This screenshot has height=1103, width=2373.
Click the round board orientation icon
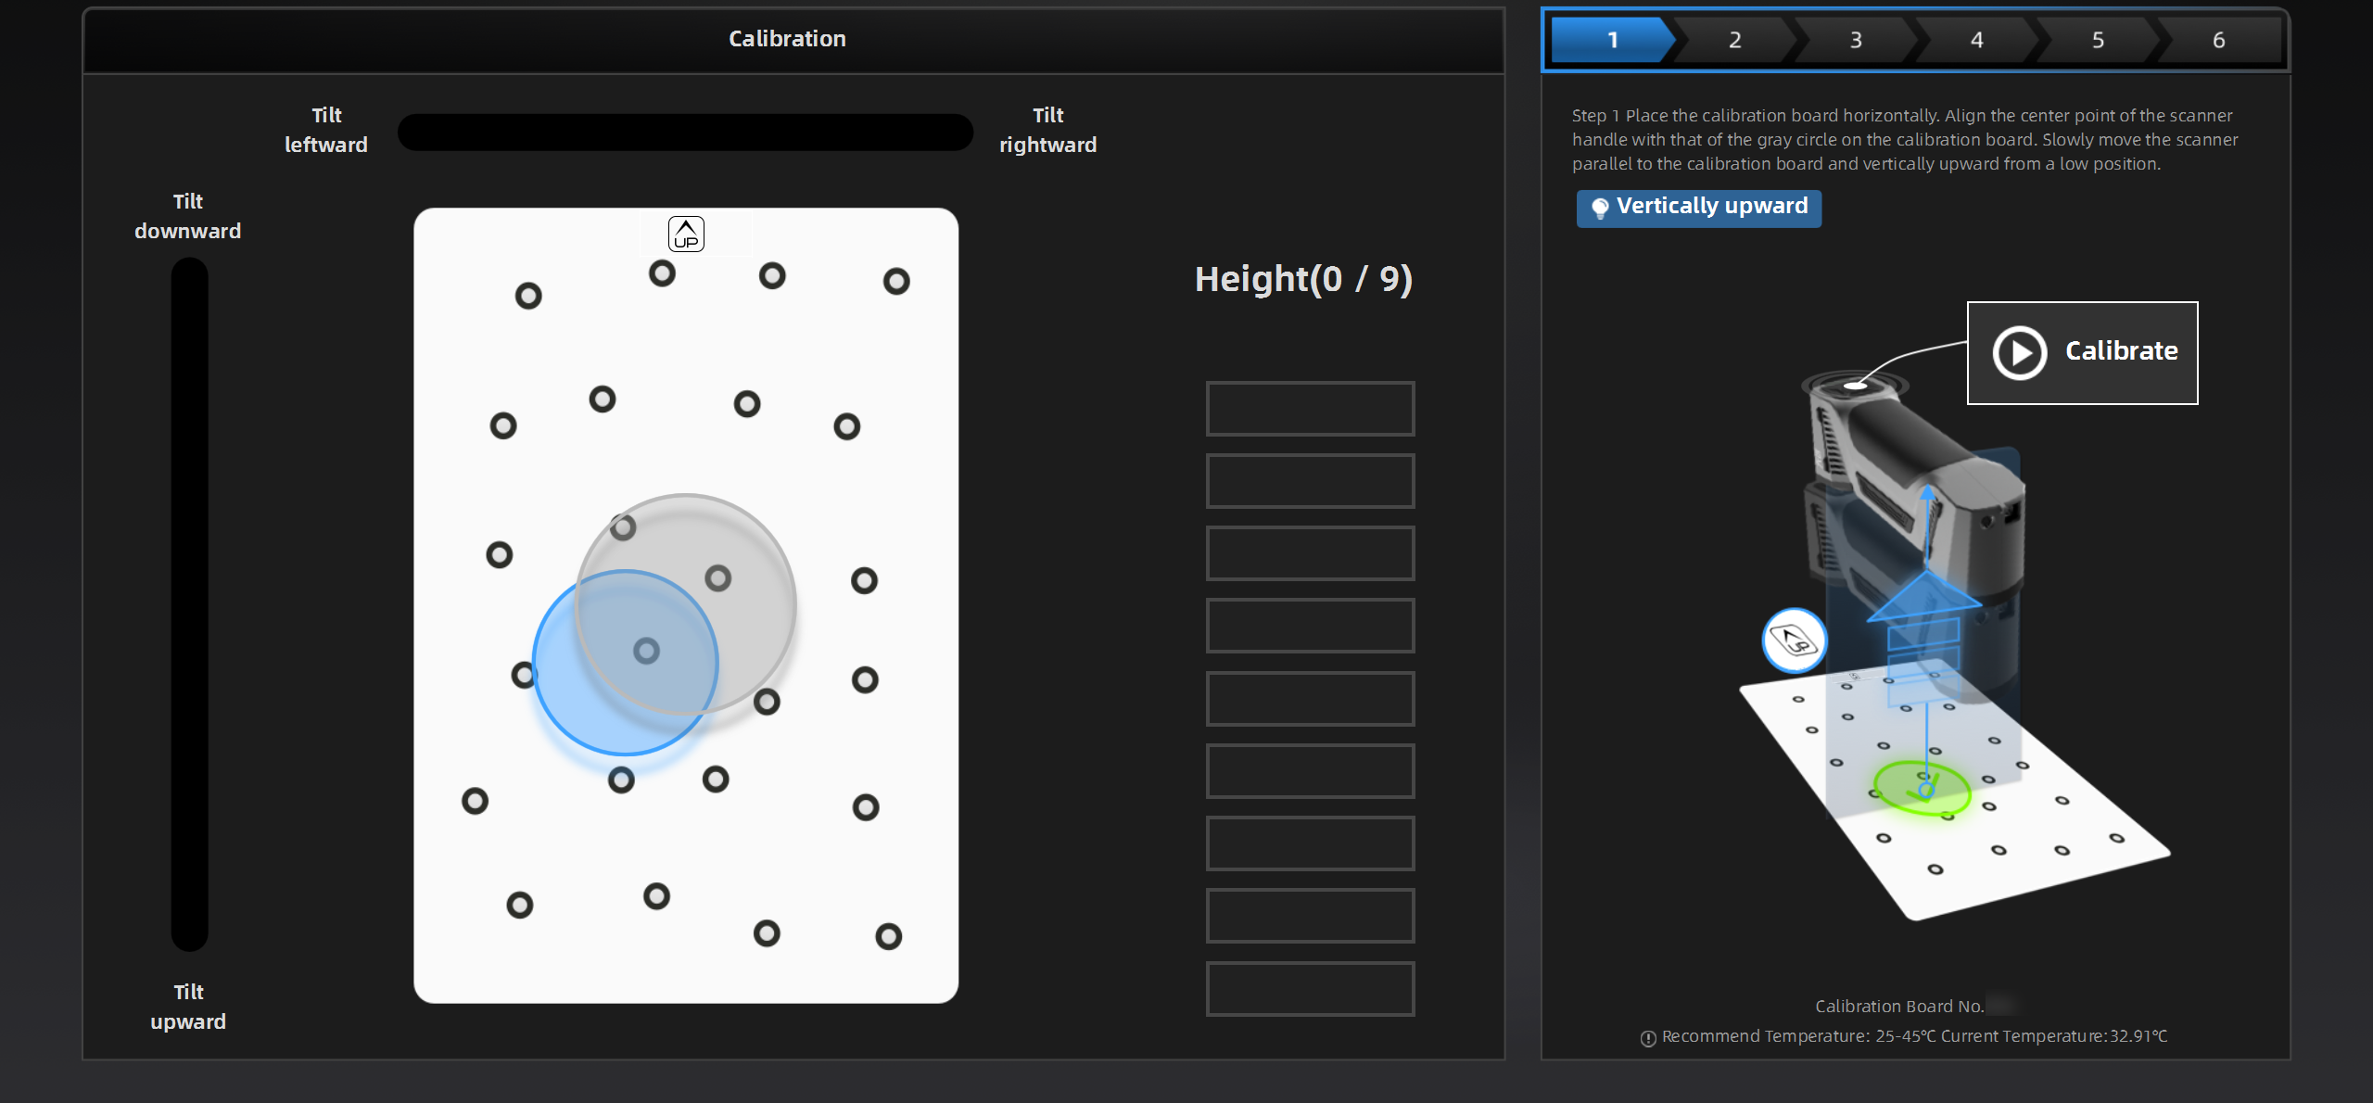[1794, 640]
